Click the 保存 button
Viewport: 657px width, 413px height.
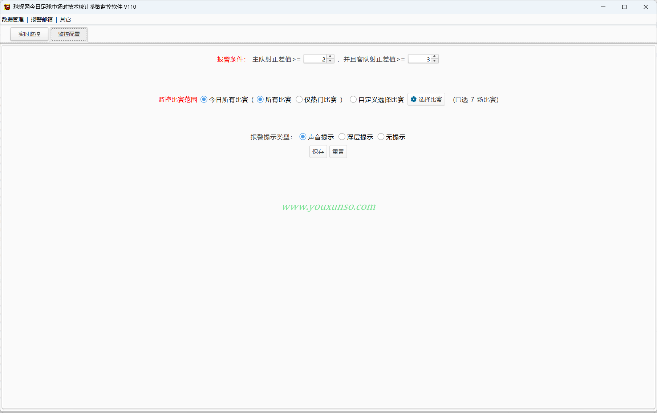pos(318,152)
